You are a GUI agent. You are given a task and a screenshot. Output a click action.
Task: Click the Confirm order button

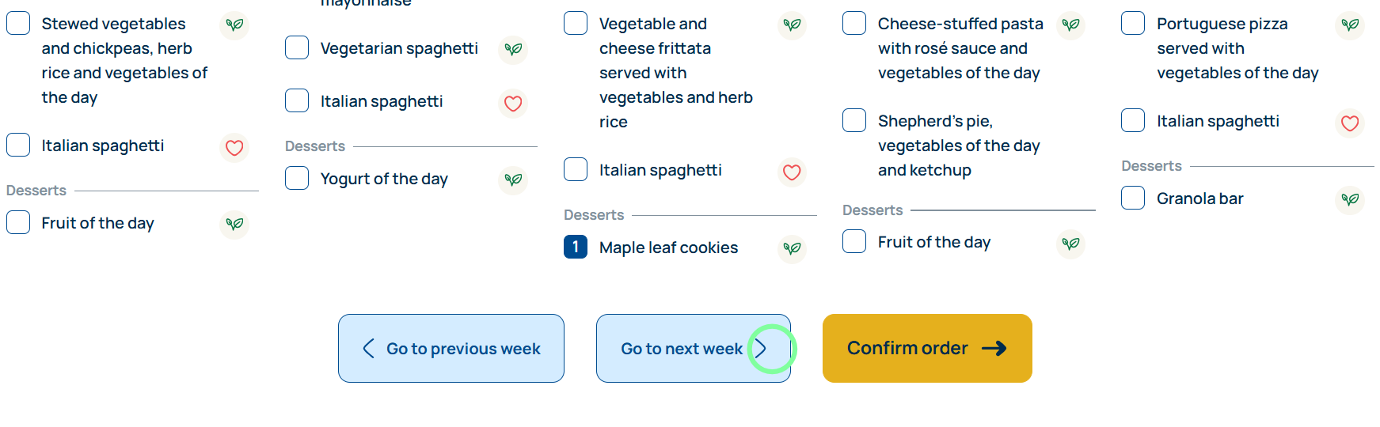927,349
